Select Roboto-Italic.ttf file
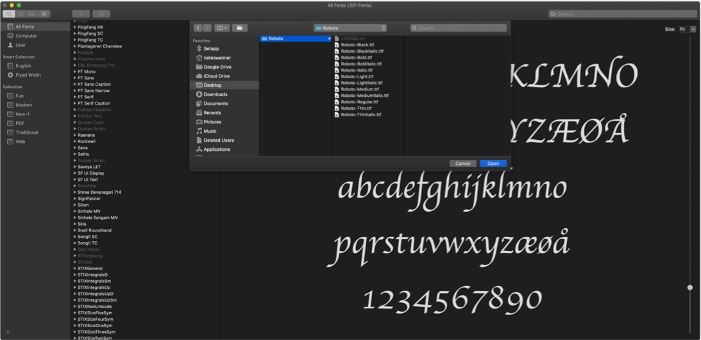 357,70
